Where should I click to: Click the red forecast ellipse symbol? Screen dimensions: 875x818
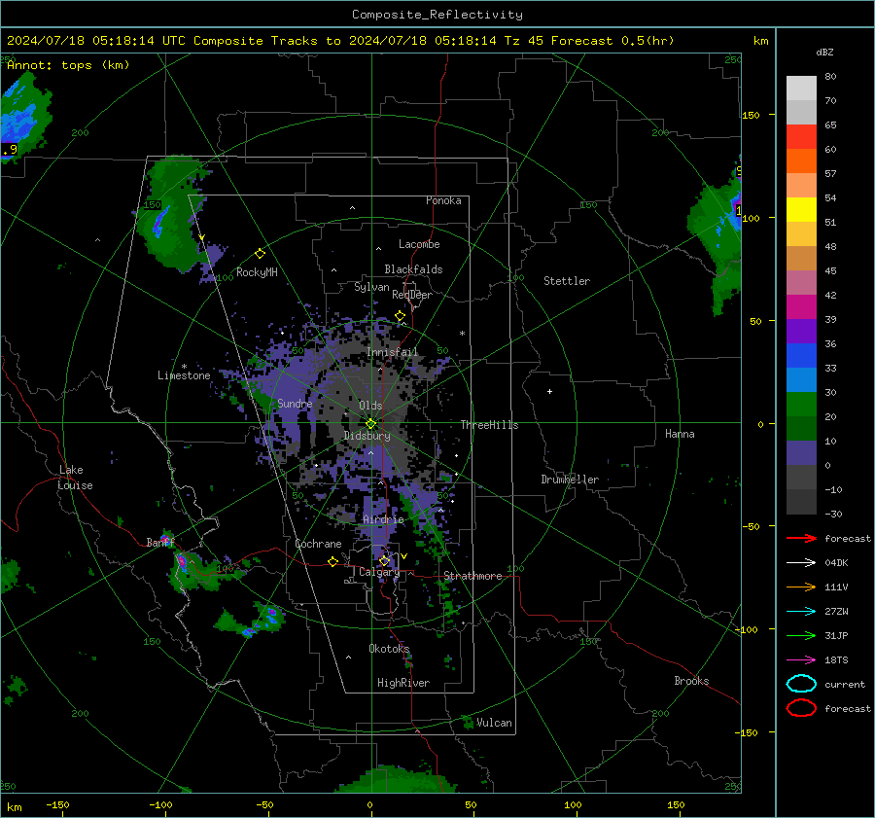click(801, 708)
